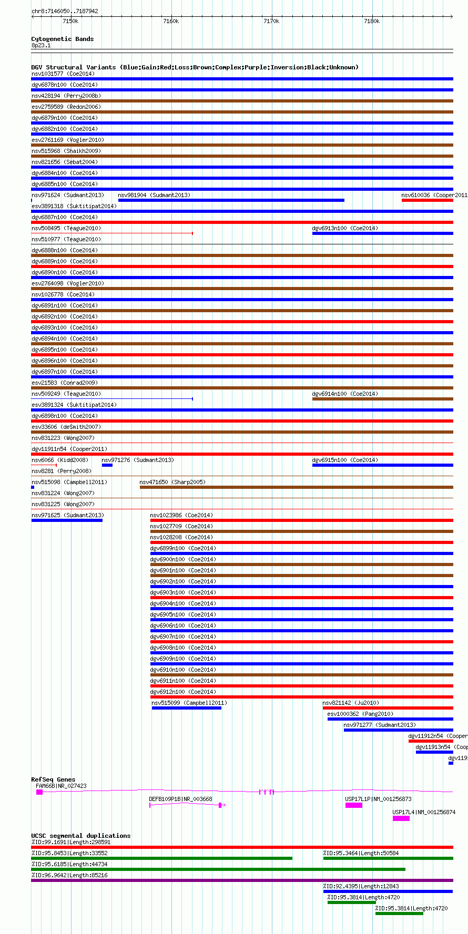The height and width of the screenshot is (934, 468).
Task: Open segmental duplication %ID:95.3464 Length:50584
Action: point(361,853)
